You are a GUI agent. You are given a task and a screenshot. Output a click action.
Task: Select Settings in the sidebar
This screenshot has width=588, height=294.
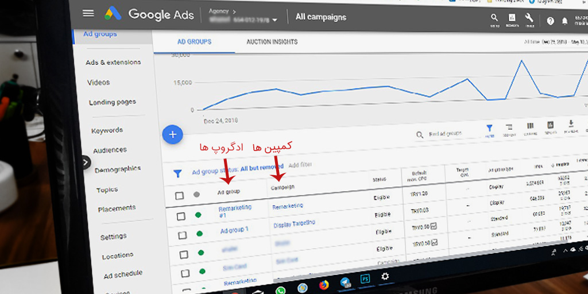[113, 237]
